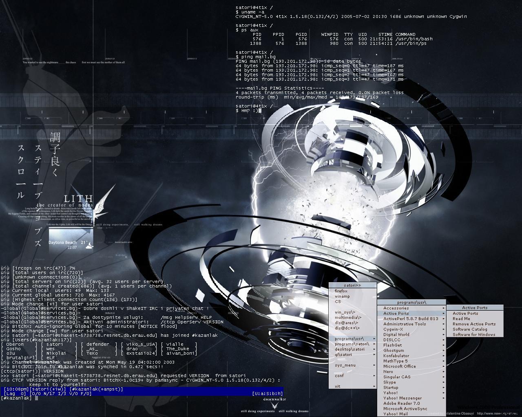Click /usr/bin/bash in the process list
522x417 pixels.
point(414,39)
